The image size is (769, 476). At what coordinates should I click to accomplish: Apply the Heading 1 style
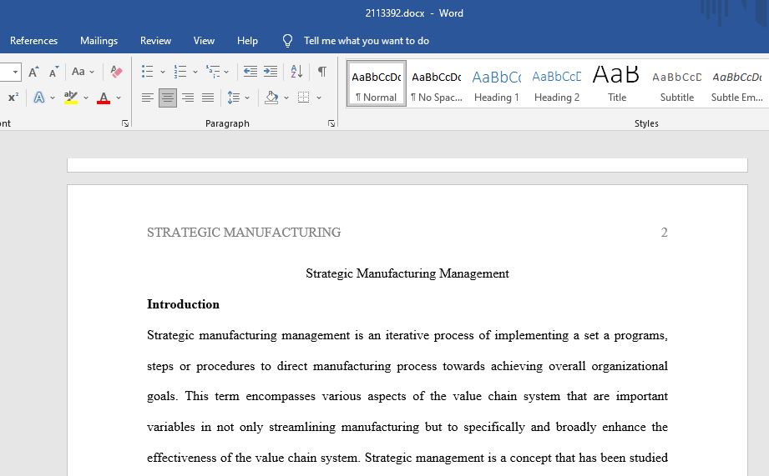pyautogui.click(x=496, y=83)
